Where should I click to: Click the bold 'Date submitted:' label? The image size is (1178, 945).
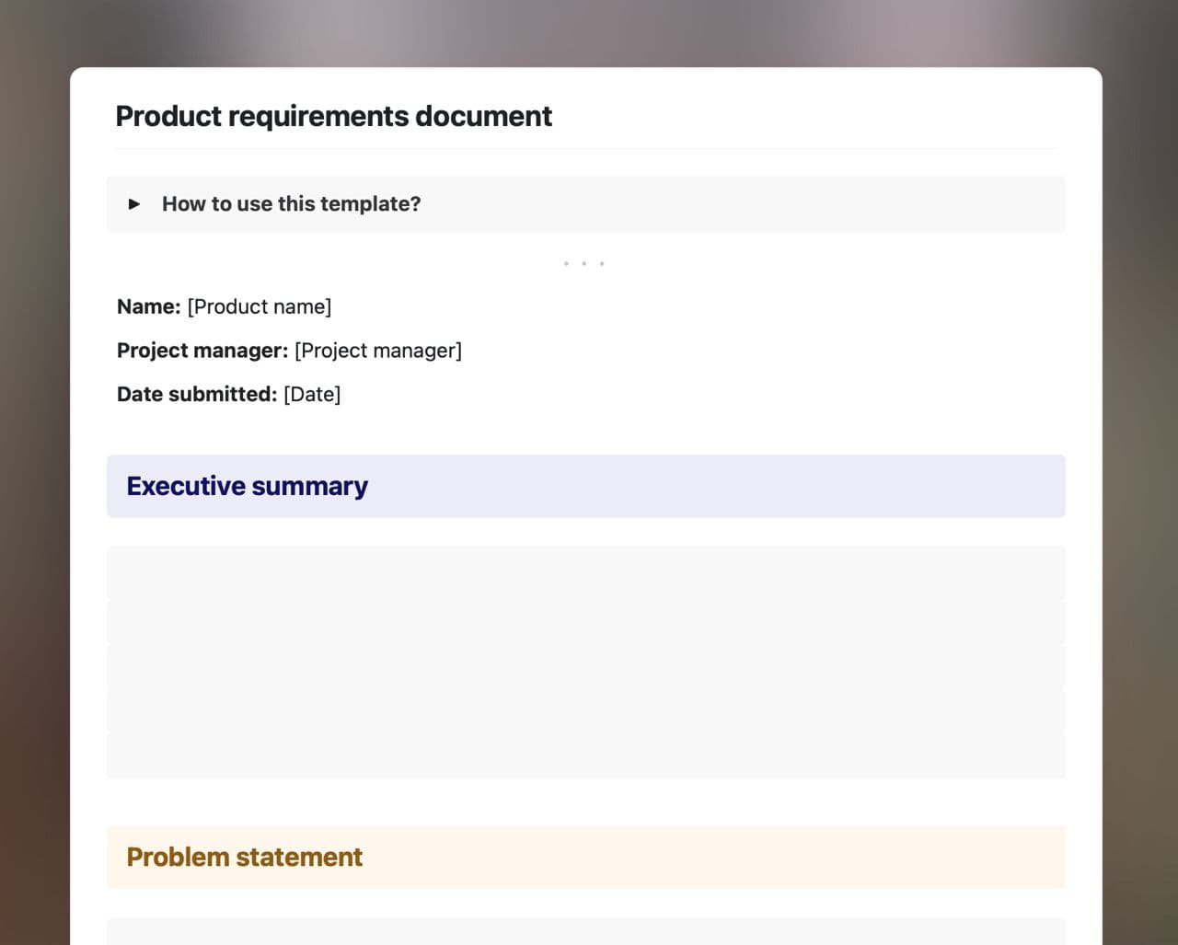[x=196, y=395]
